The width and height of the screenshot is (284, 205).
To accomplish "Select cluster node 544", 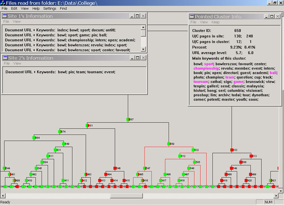I will [4, 168].
